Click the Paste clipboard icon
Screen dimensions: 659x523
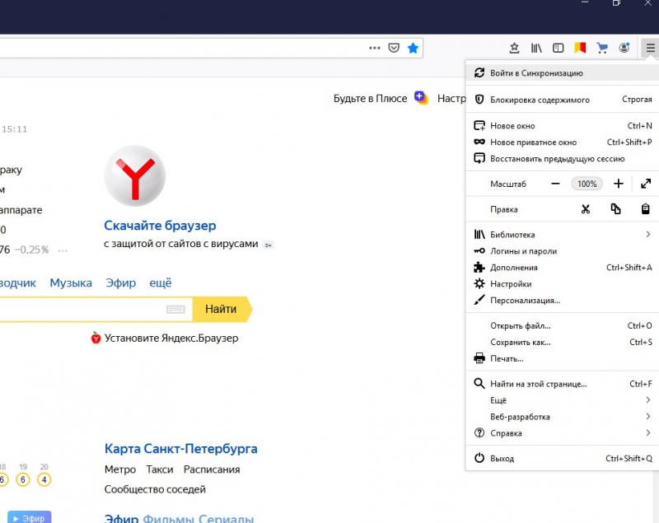(646, 209)
